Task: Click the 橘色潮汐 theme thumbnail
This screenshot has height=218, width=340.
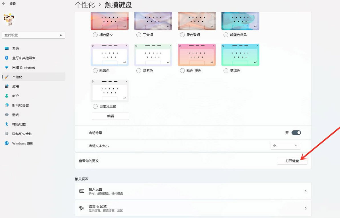Action: click(x=110, y=21)
